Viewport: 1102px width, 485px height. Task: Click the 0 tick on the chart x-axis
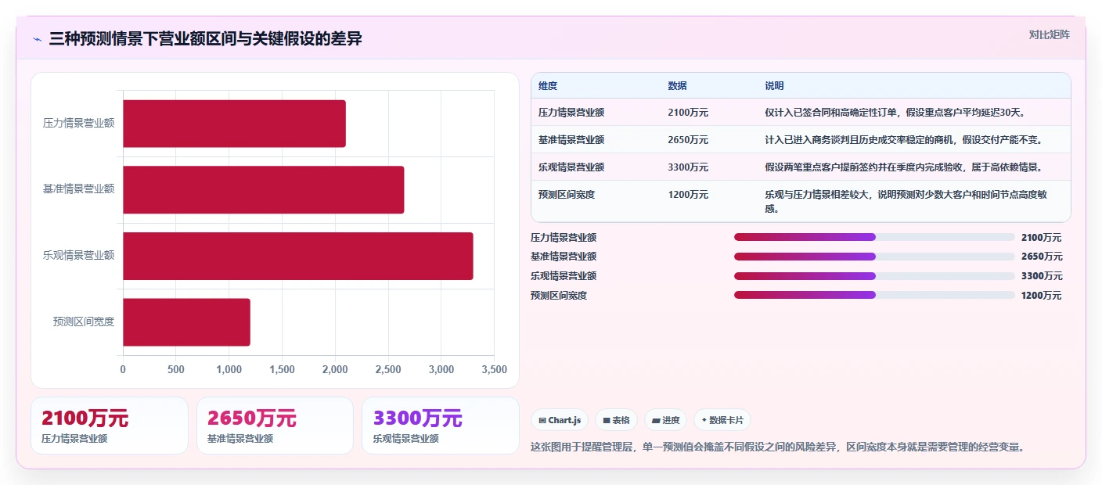(123, 369)
